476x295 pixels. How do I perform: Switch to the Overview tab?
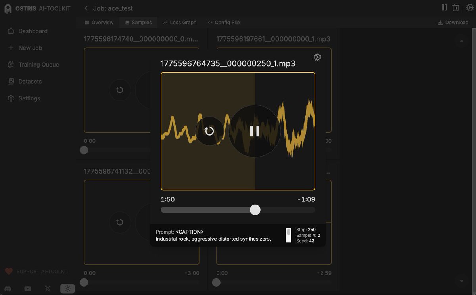99,23
